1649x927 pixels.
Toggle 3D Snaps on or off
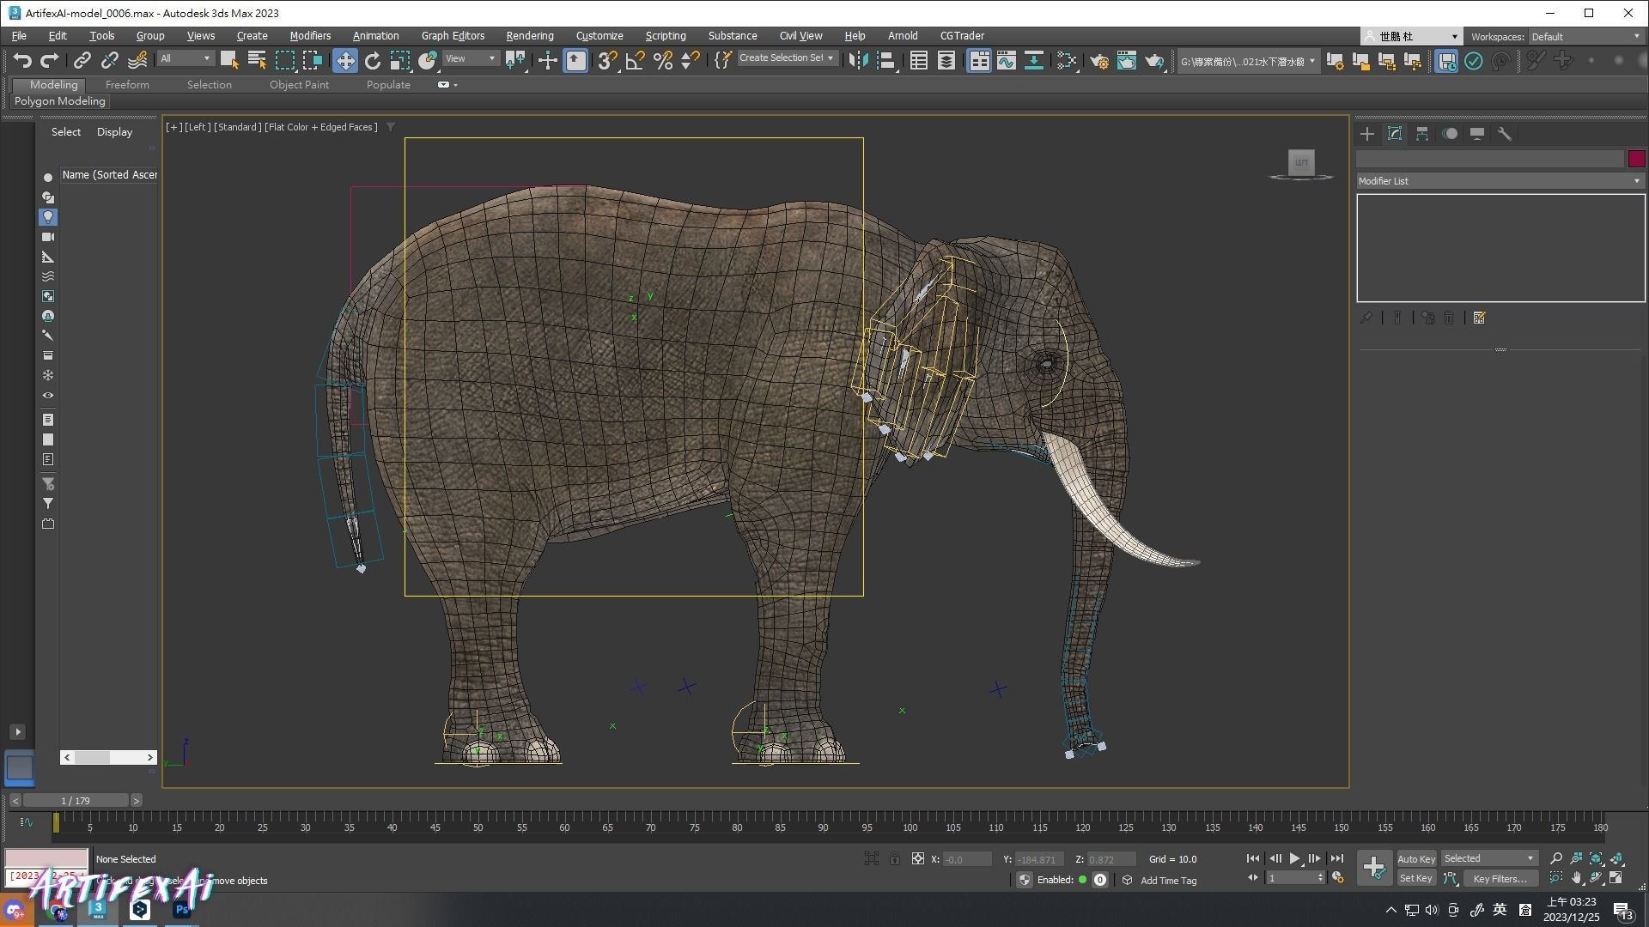608,60
